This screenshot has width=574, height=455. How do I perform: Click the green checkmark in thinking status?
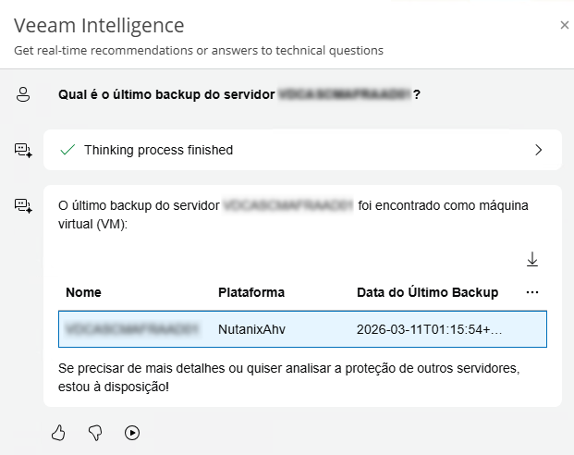(67, 150)
